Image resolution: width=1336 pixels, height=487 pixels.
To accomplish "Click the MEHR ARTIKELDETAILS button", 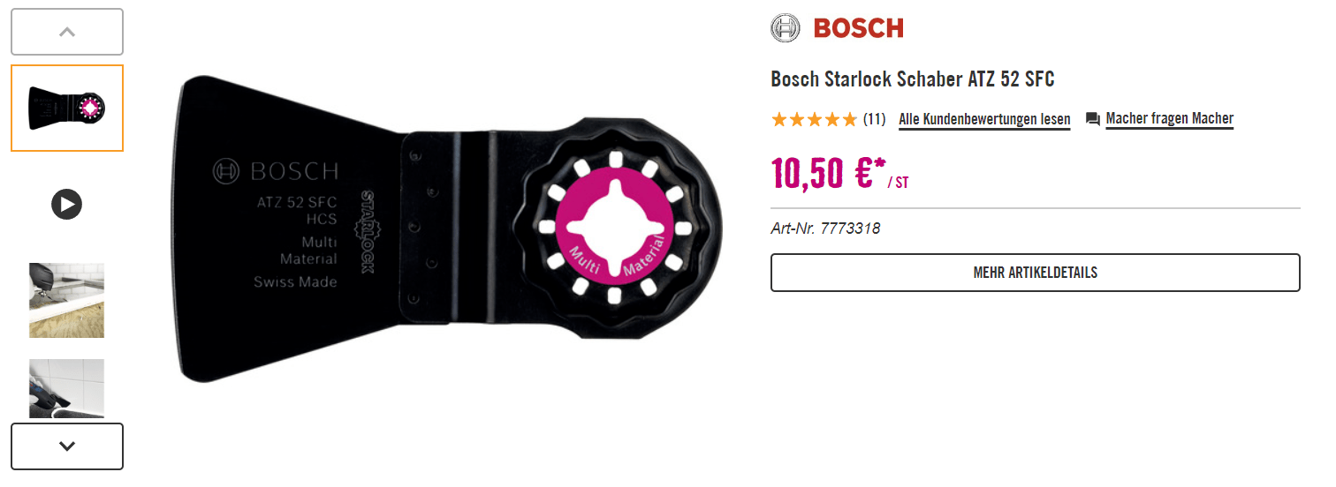I will pos(1035,273).
